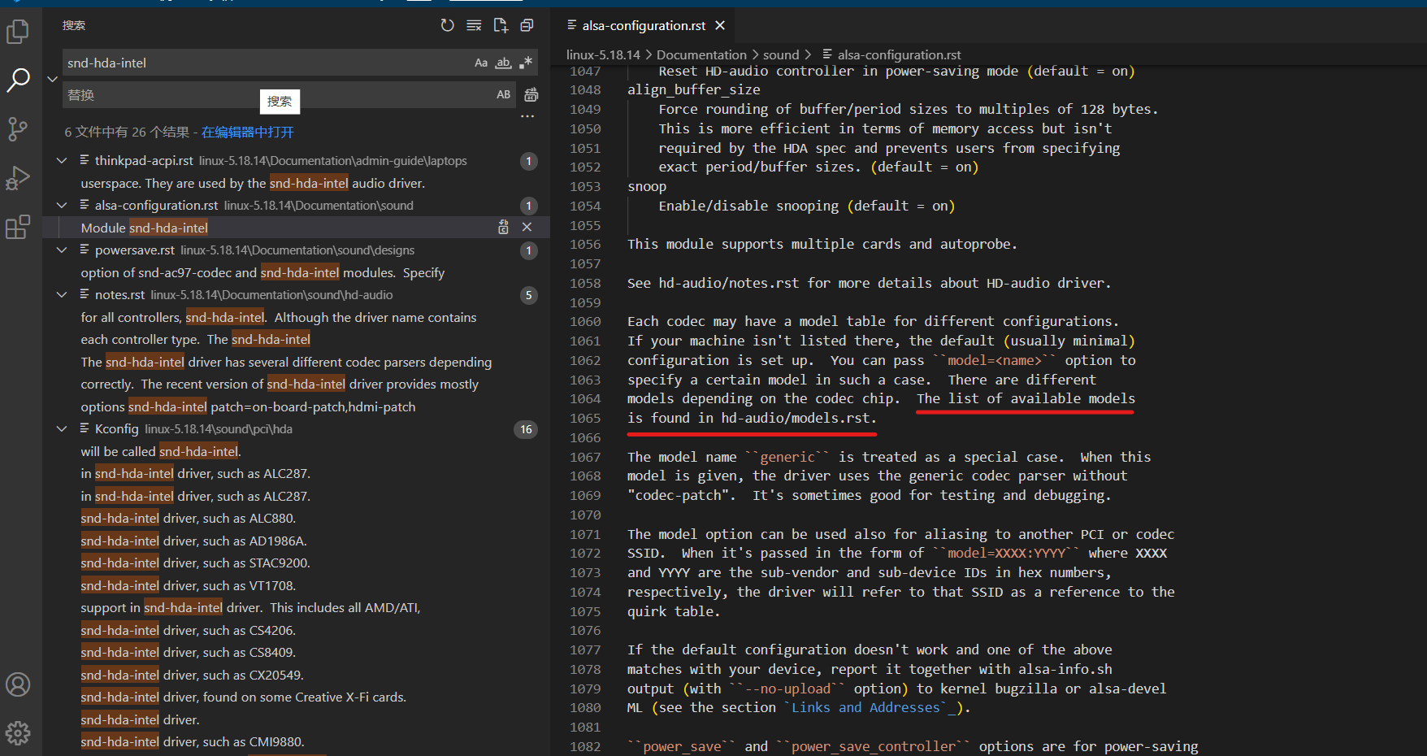The height and width of the screenshot is (756, 1427).
Task: Click the '在编辑器中打开' link
Action: click(x=248, y=132)
